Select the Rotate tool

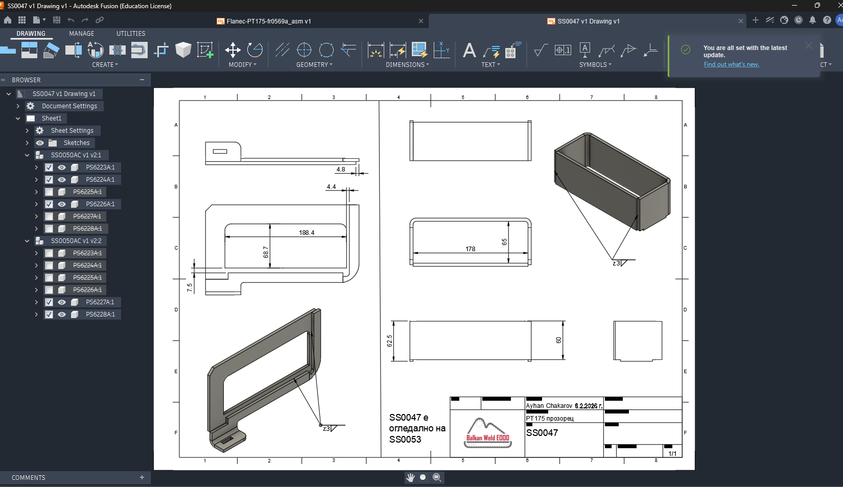click(x=254, y=50)
